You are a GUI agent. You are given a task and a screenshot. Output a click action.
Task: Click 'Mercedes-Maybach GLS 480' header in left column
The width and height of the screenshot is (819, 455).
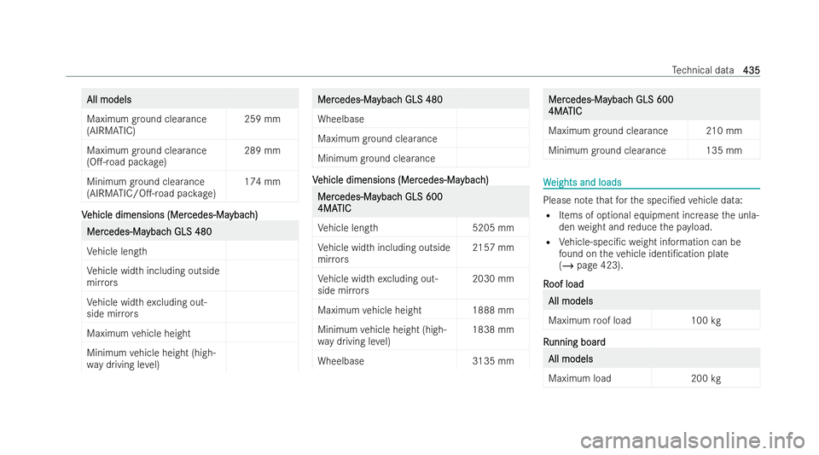(x=149, y=231)
